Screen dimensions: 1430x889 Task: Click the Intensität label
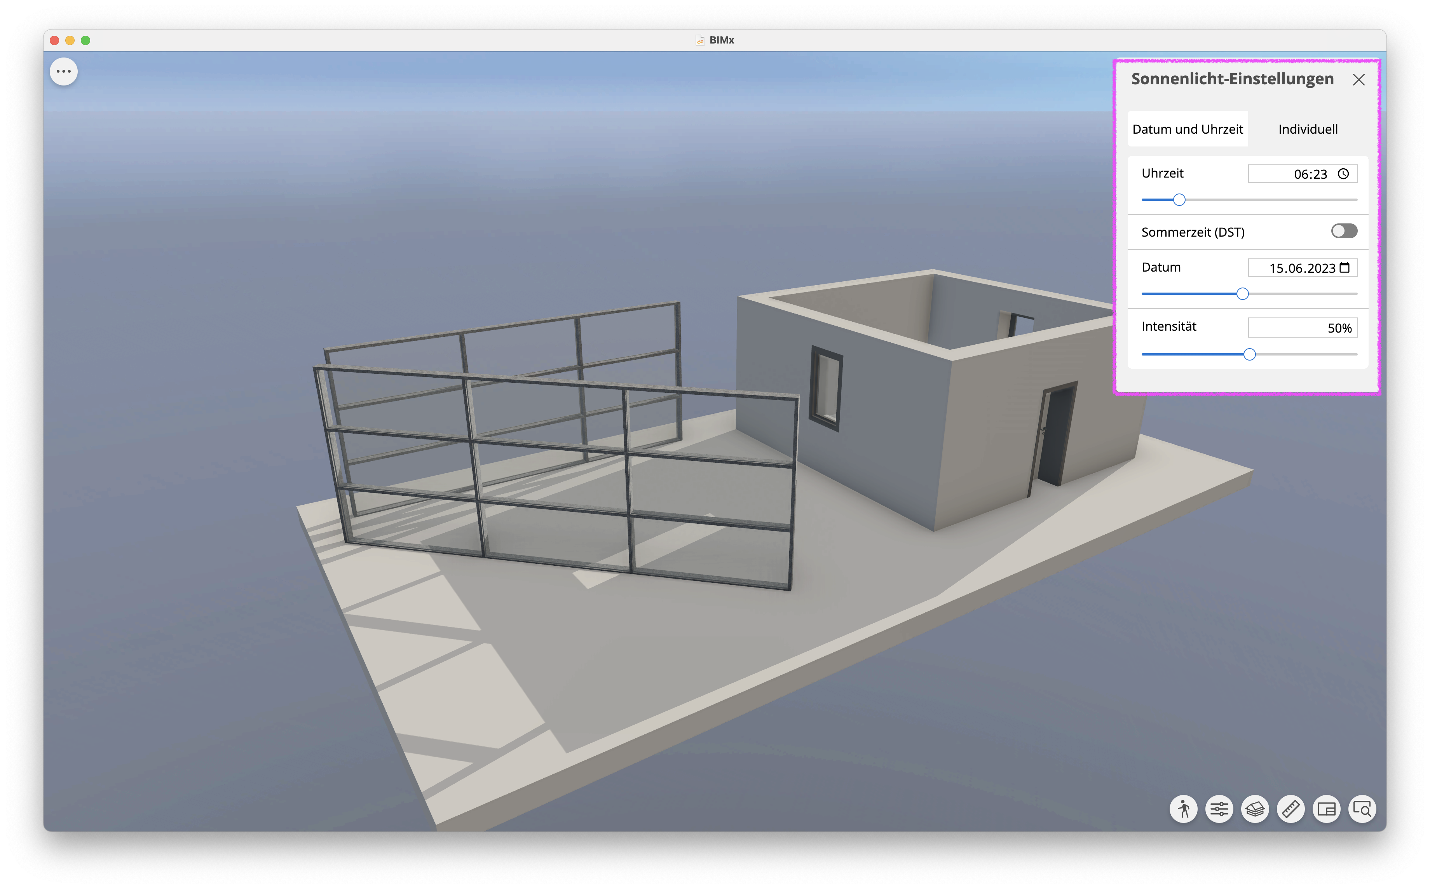(x=1169, y=326)
